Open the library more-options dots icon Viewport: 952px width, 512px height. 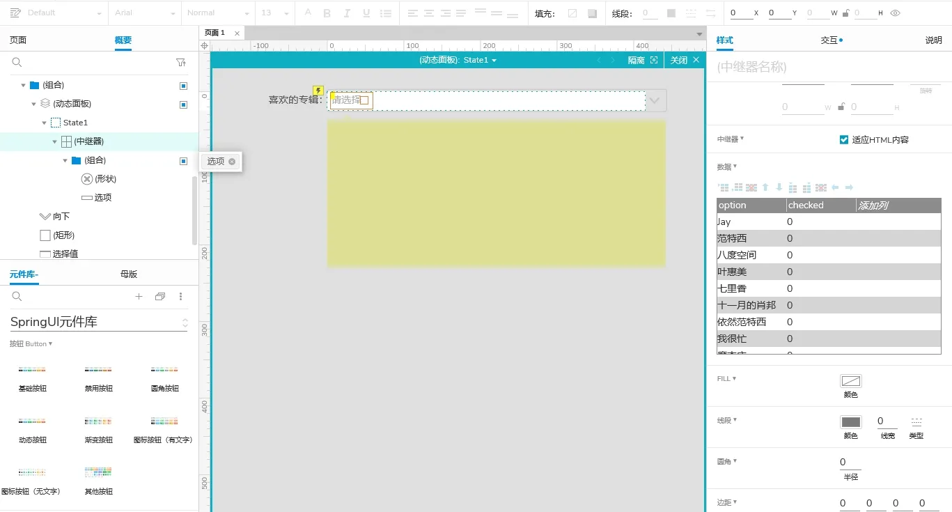point(181,296)
